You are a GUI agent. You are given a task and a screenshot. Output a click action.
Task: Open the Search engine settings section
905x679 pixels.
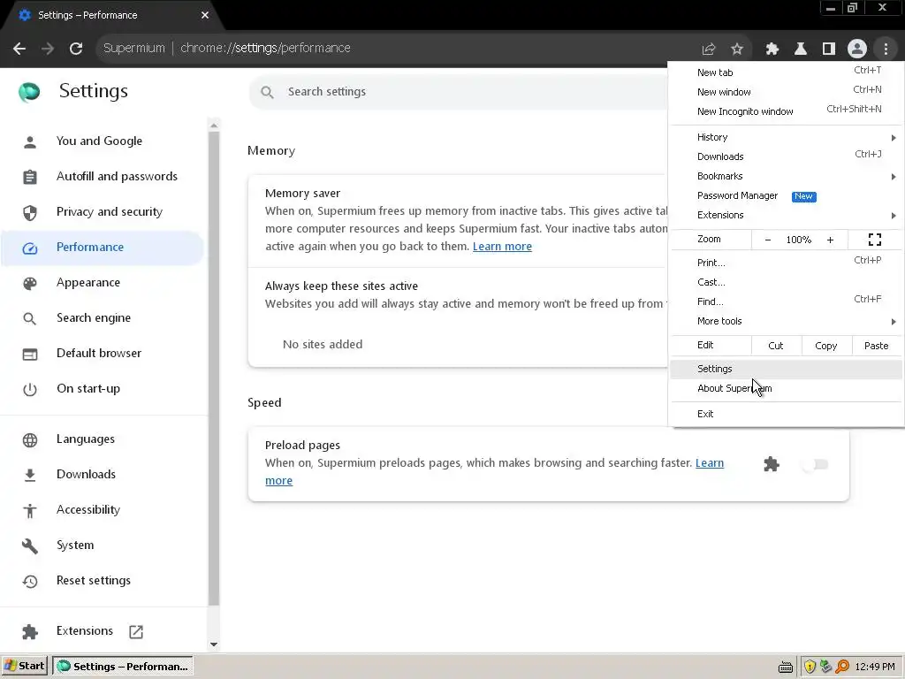pyautogui.click(x=103, y=318)
